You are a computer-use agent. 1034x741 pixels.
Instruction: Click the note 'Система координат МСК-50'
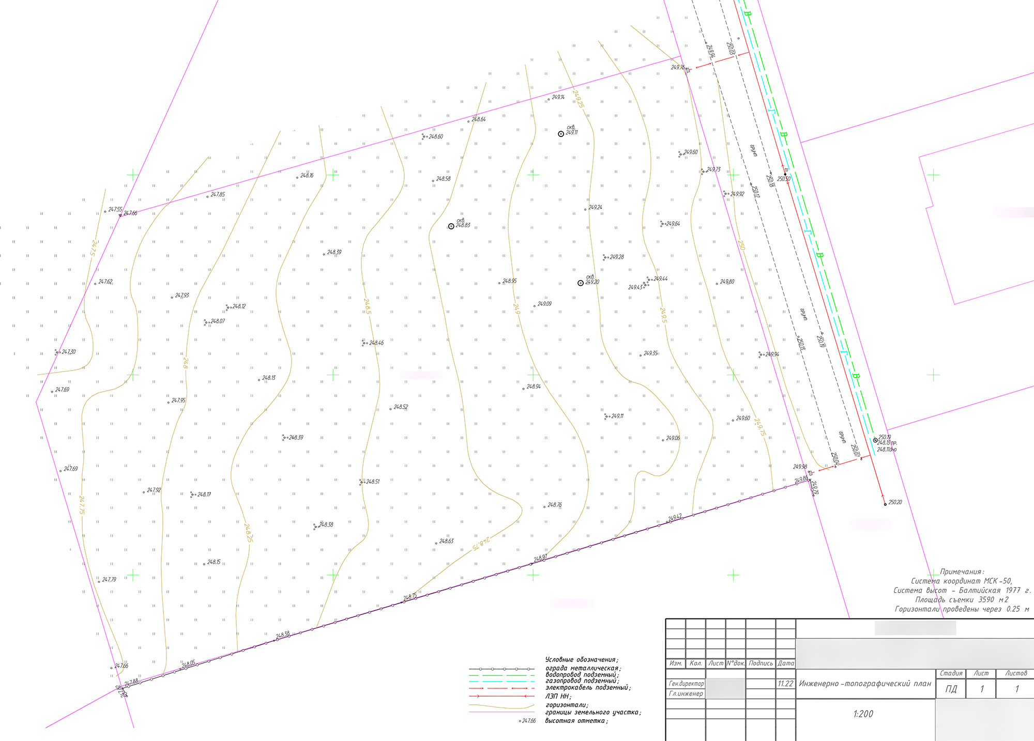[x=962, y=581]
